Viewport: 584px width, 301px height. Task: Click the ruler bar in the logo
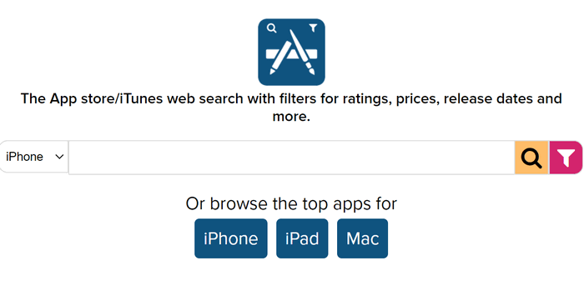(292, 55)
